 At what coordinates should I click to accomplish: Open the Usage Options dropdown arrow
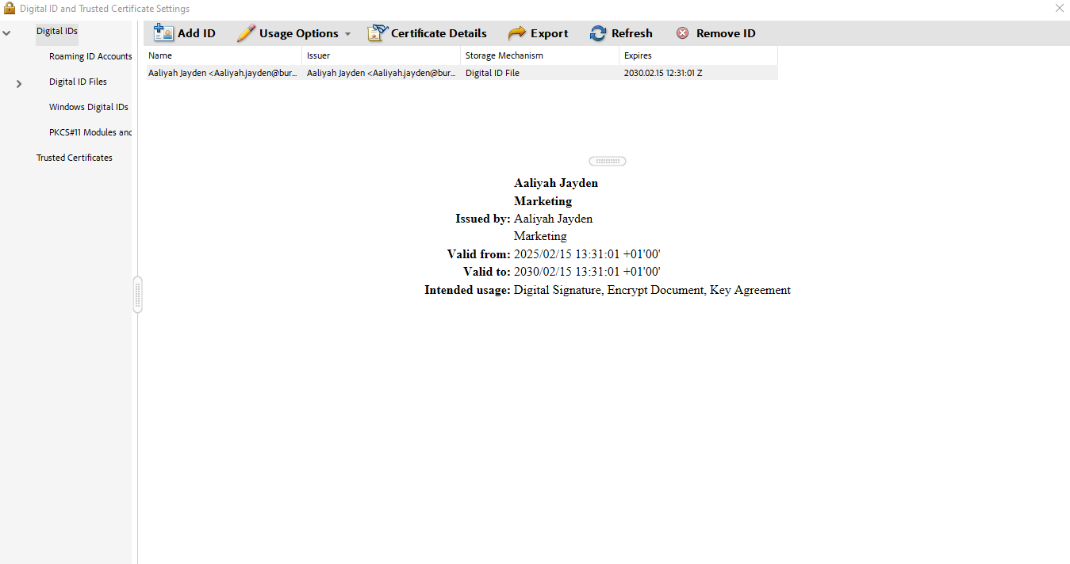point(347,34)
